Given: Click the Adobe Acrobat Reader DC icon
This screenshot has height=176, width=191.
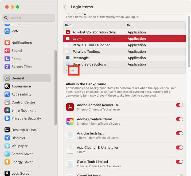Looking at the screenshot, I should click(70, 107).
